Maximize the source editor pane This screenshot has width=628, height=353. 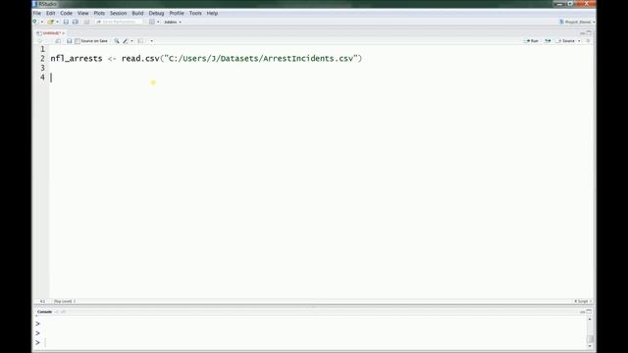589,32
